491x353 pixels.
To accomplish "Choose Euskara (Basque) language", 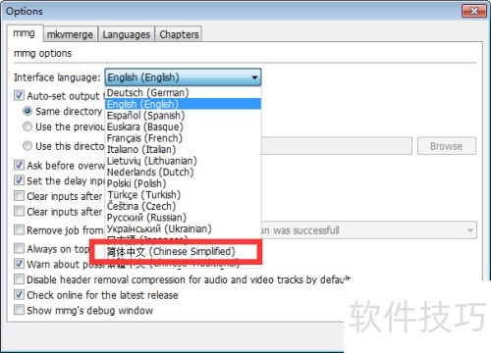I will [183, 126].
